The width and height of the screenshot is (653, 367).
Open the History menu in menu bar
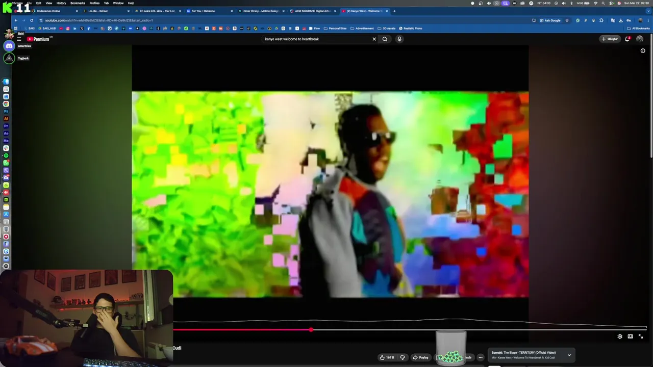[x=61, y=3]
